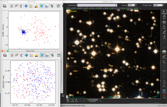
Task: Toggle the study mode button
Action: pos(73,100)
